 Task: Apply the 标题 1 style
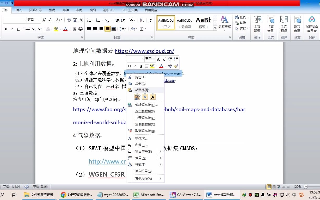pos(203,23)
